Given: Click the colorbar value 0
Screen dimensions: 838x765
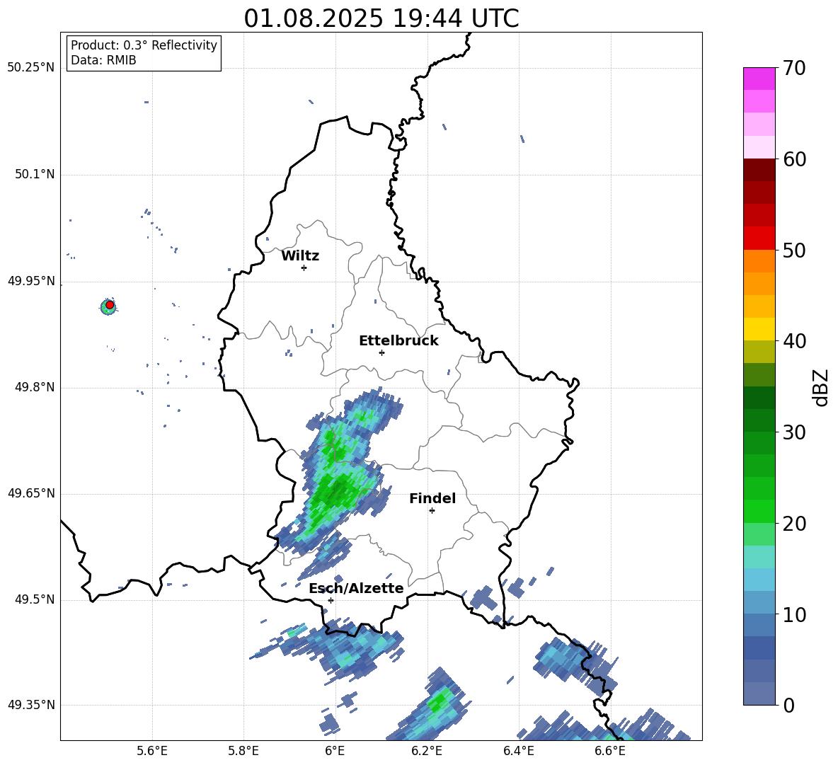Looking at the screenshot, I should 788,705.
